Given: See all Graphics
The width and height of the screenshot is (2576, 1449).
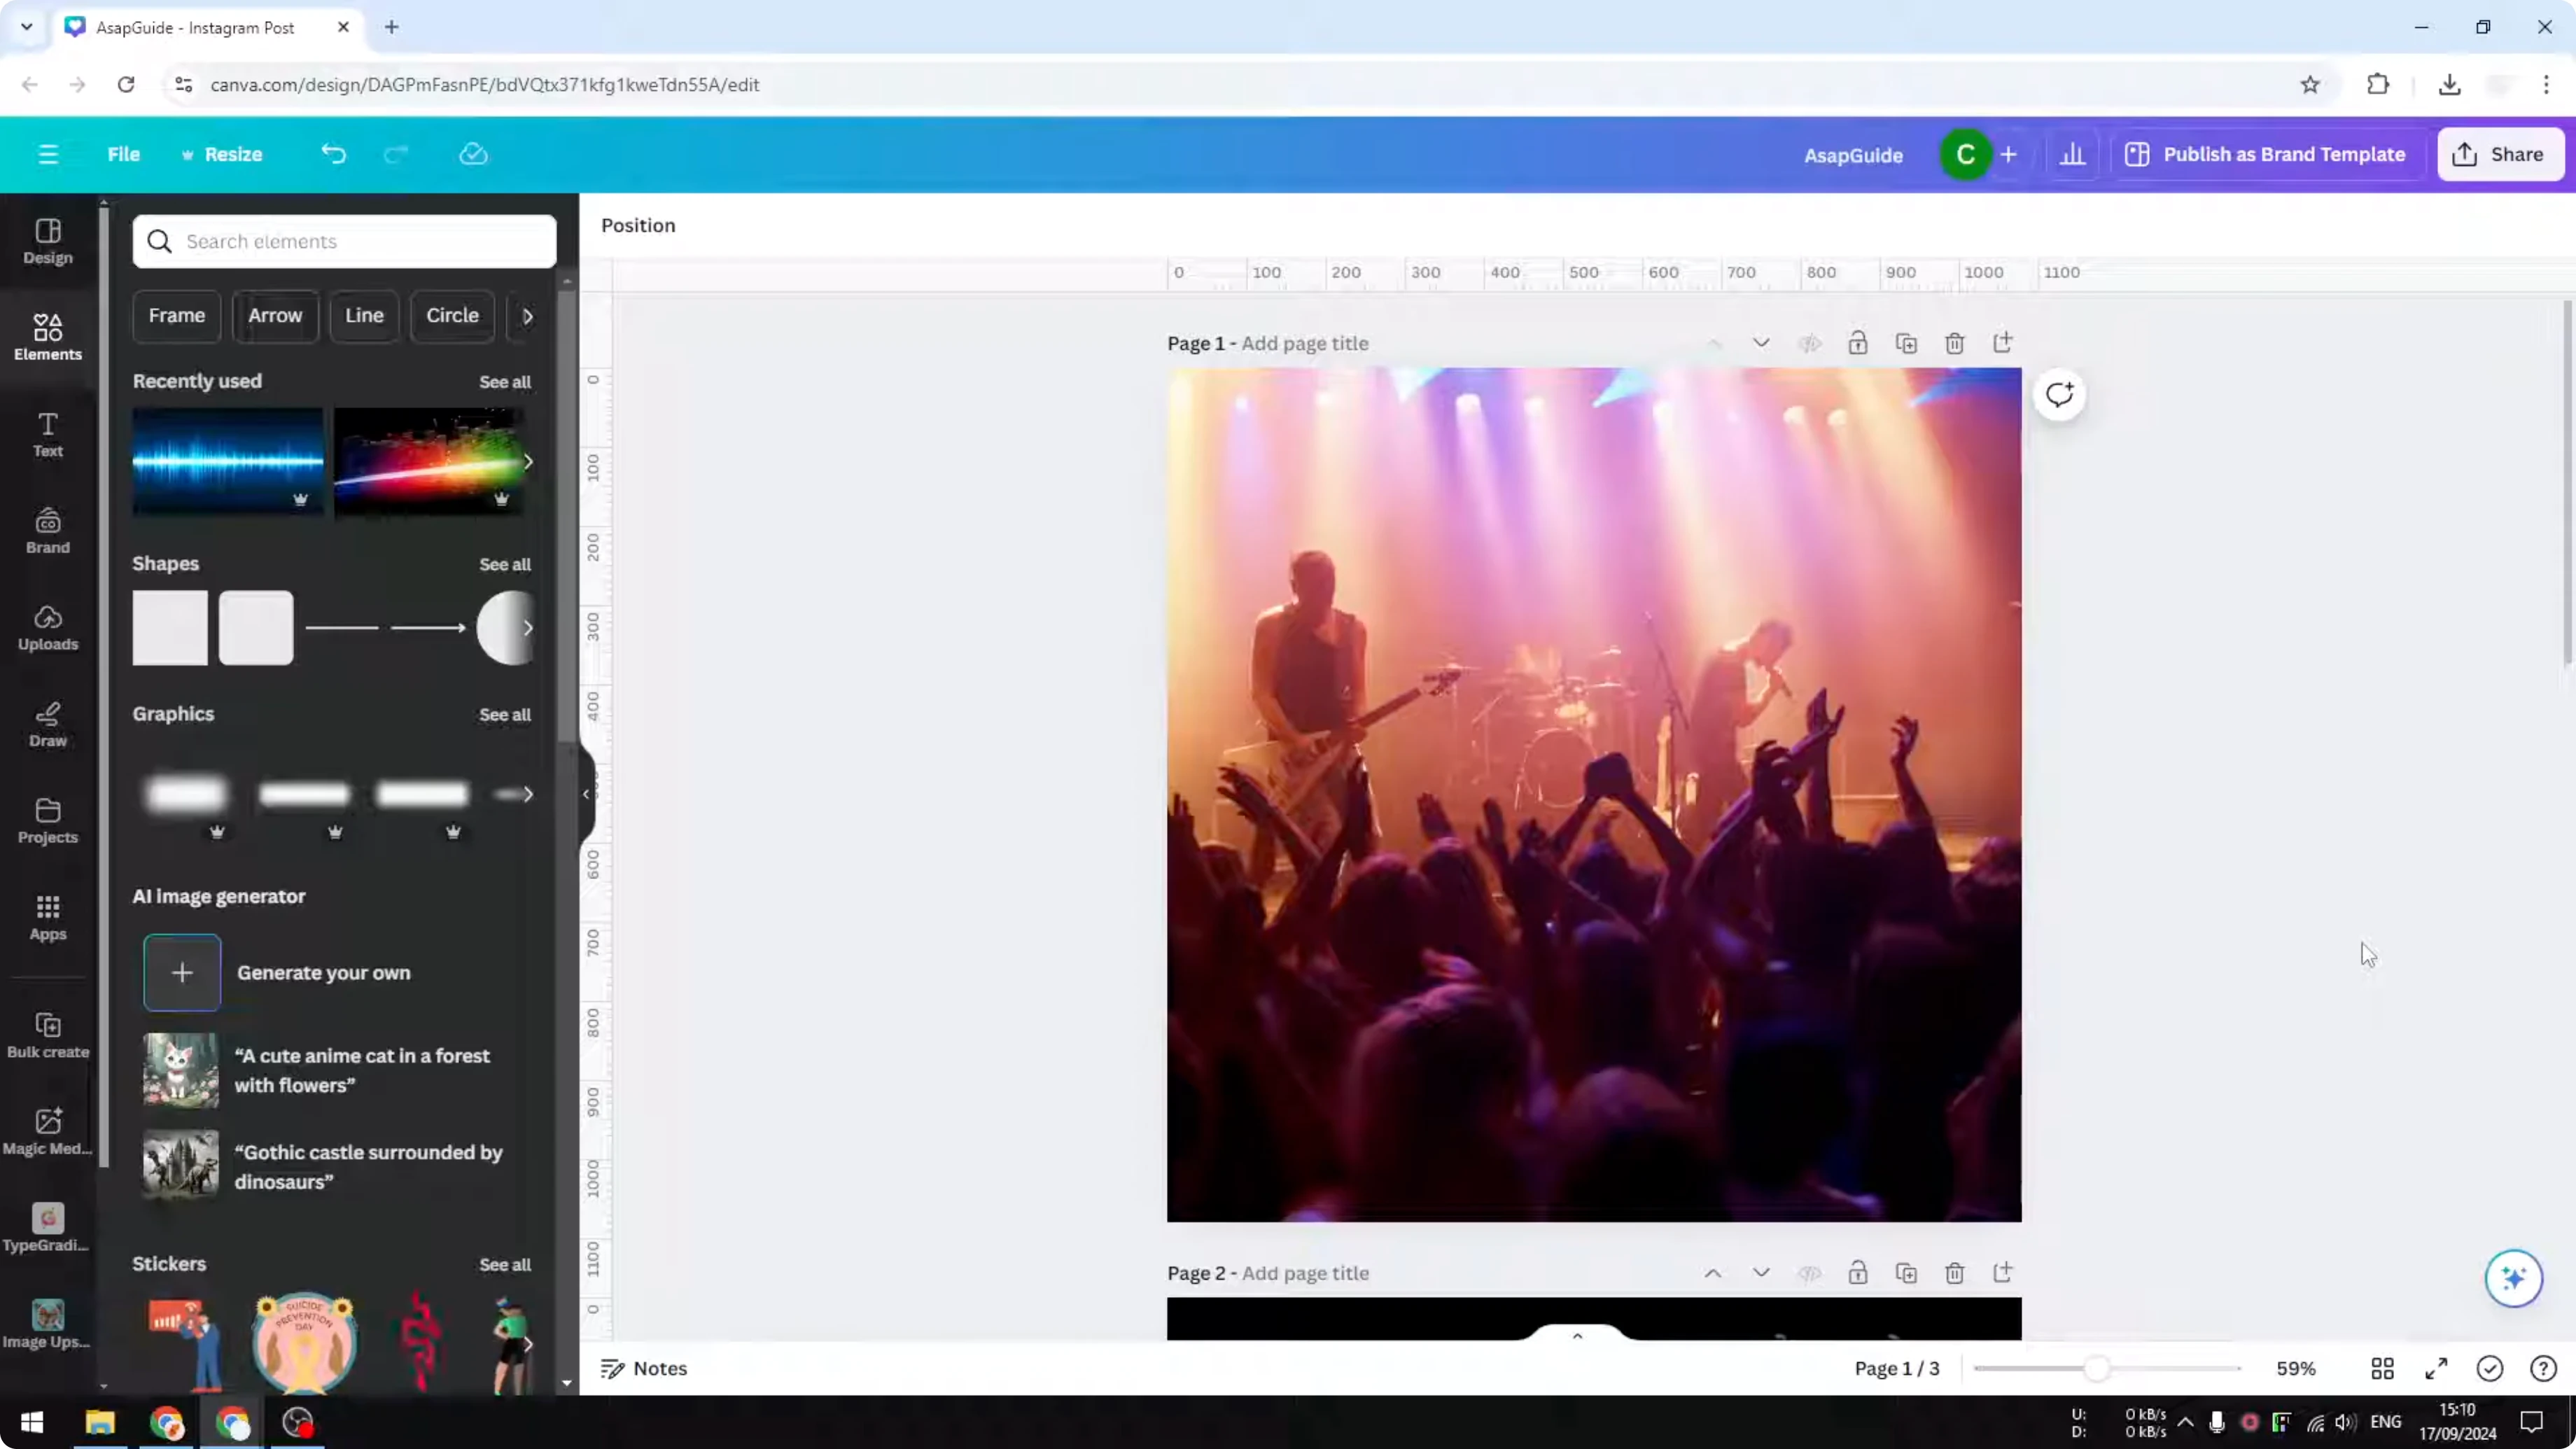Looking at the screenshot, I should (505, 715).
